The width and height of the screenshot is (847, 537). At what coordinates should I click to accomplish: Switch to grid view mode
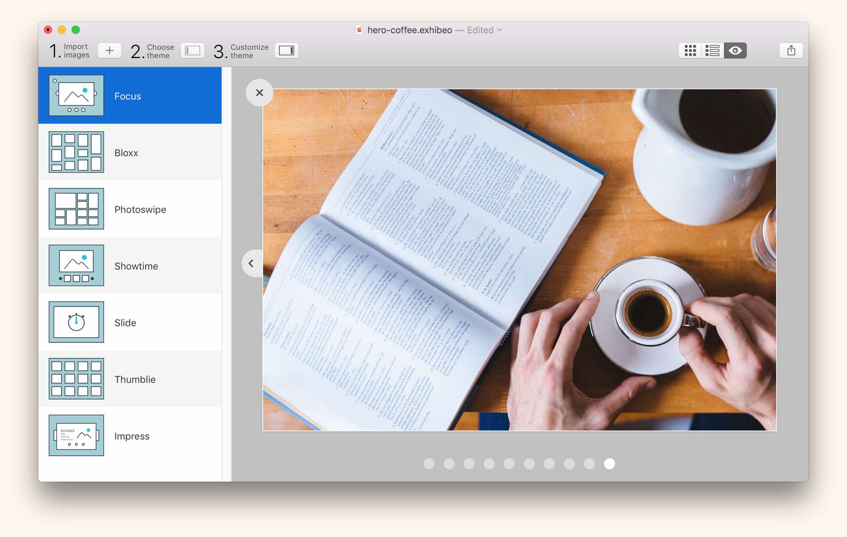(x=690, y=50)
